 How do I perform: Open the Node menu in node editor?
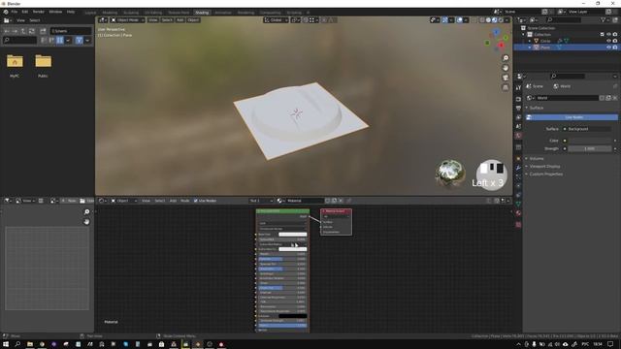click(185, 201)
